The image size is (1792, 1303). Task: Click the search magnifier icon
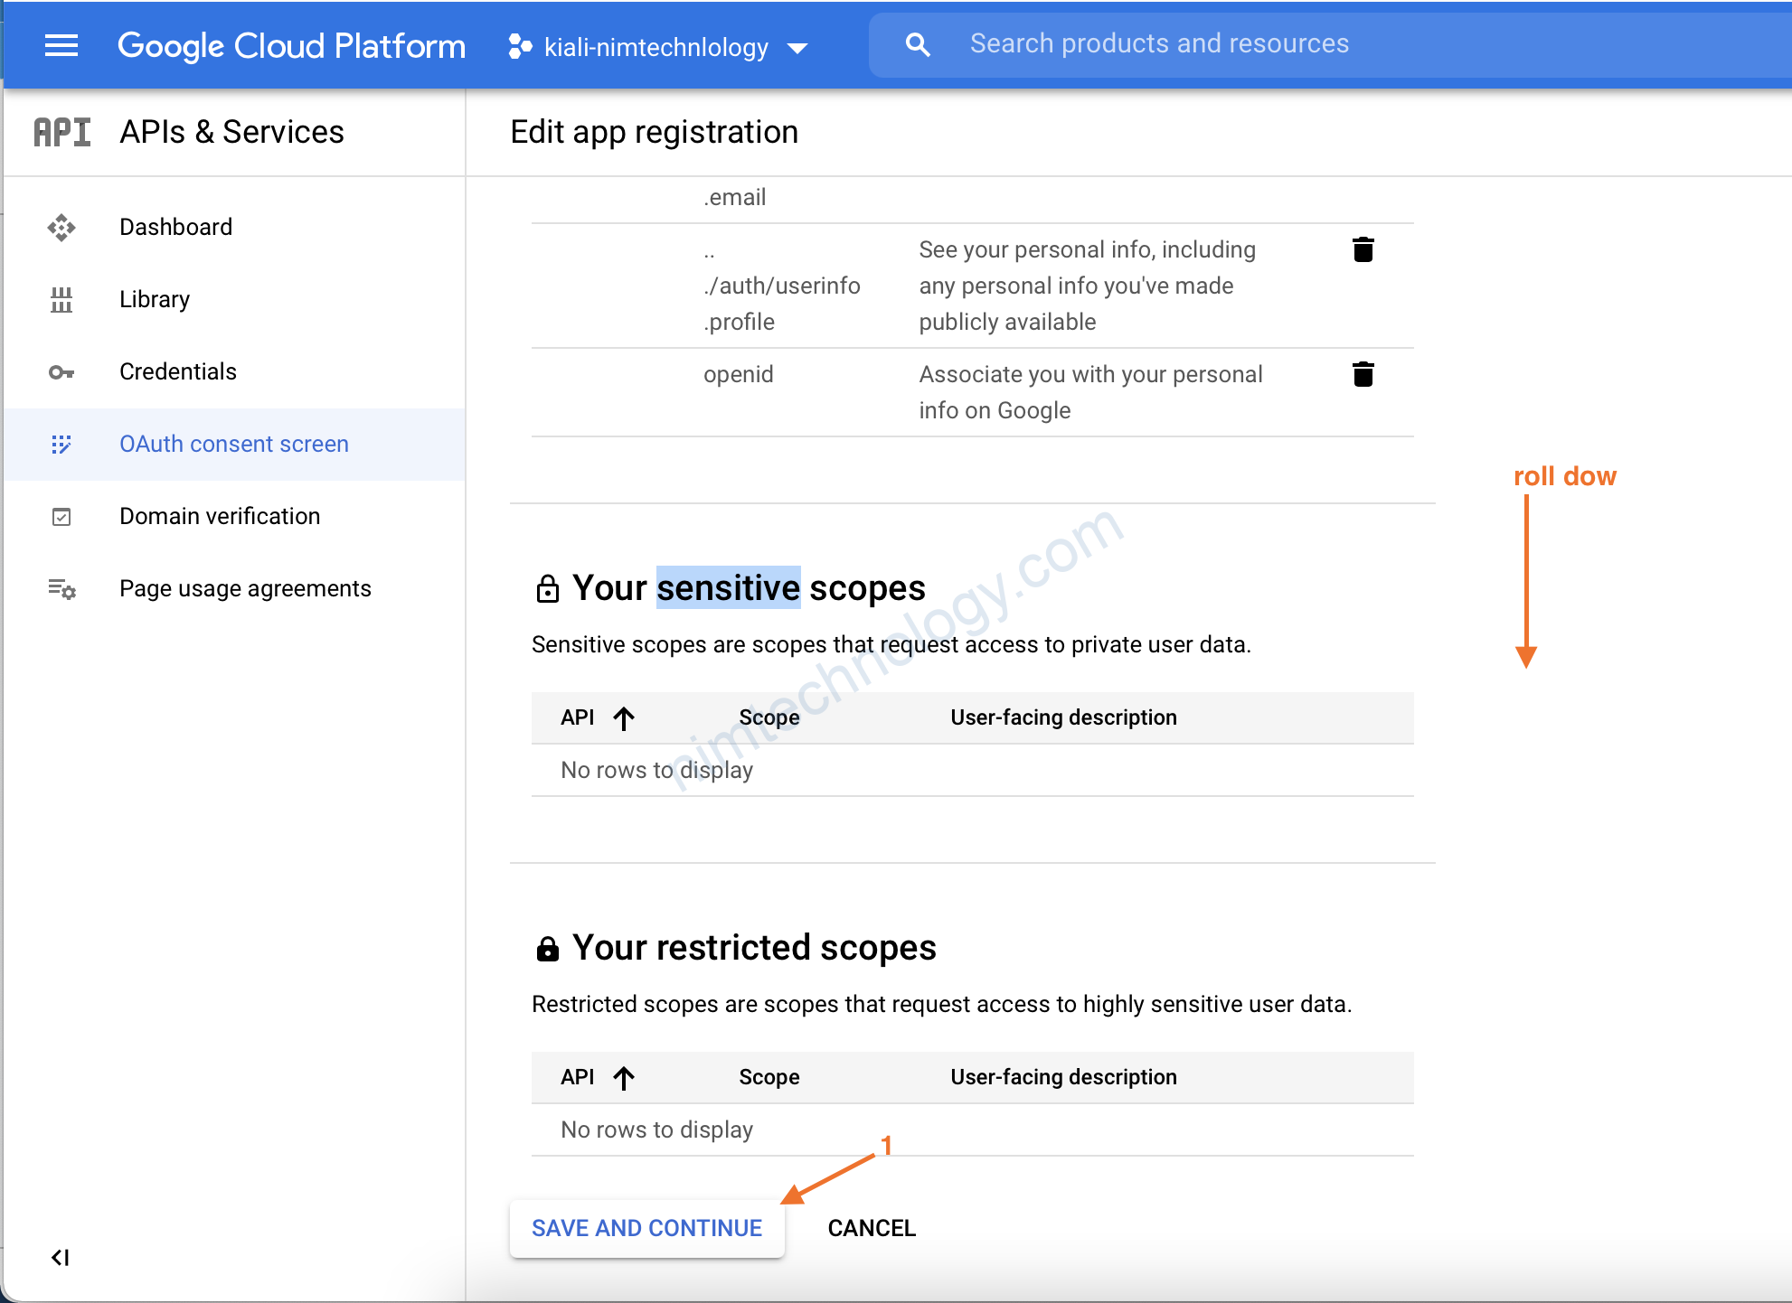coord(918,44)
